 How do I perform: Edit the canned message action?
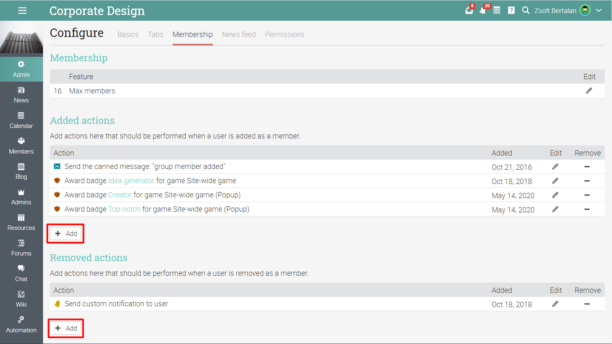pos(555,167)
